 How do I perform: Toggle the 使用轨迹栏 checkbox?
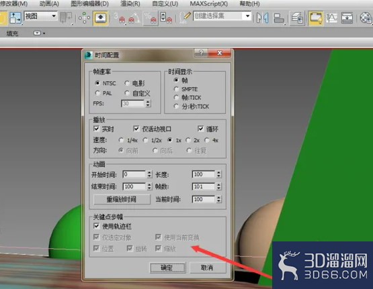pyautogui.click(x=96, y=226)
